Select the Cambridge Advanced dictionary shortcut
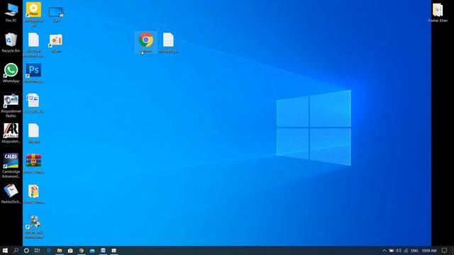The height and width of the screenshot is (255, 454). (x=11, y=166)
